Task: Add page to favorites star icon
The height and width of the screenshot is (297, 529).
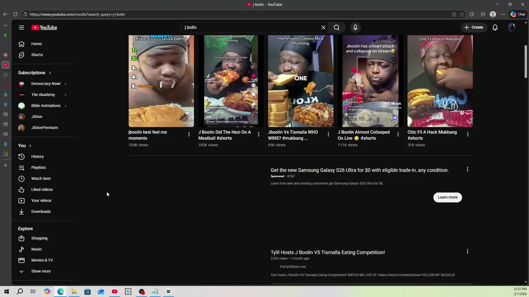Action: [x=462, y=14]
